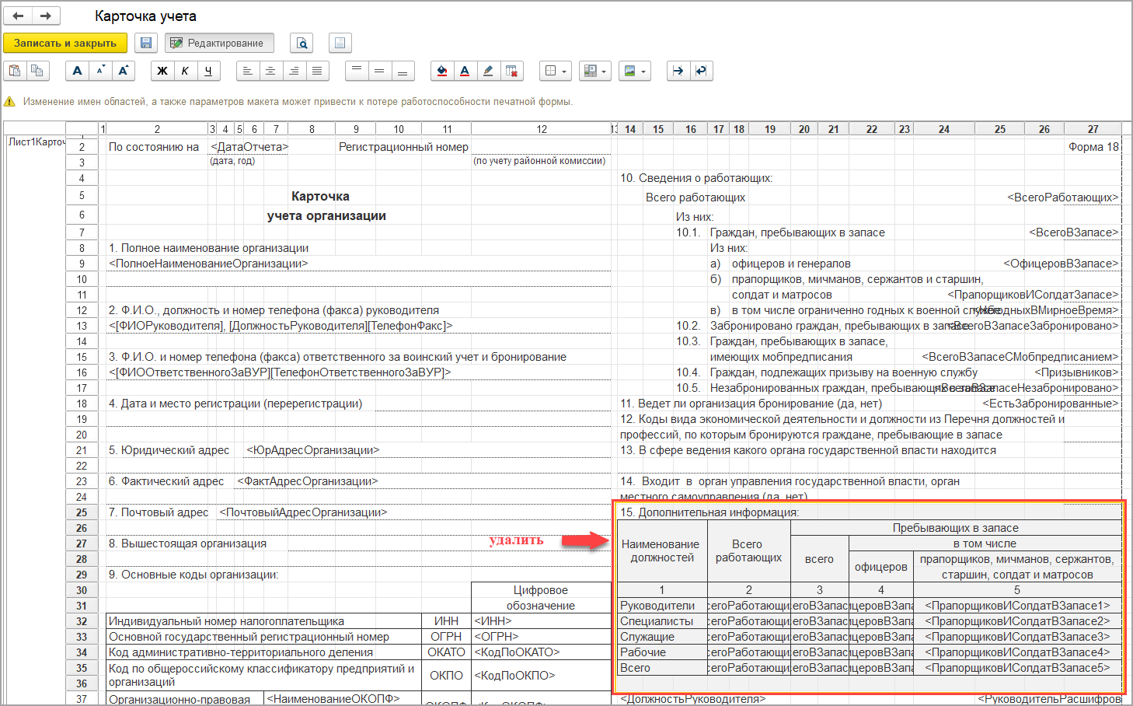This screenshot has height=706, width=1133.
Task: Go back with the left arrow button
Action: pos(19,16)
